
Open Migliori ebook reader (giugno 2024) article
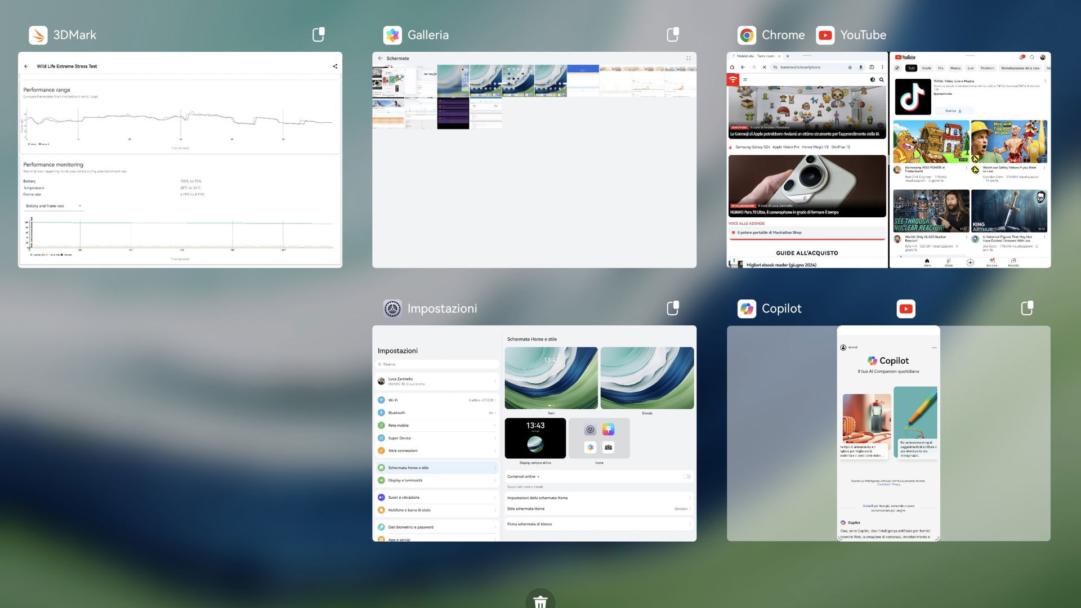coord(781,265)
